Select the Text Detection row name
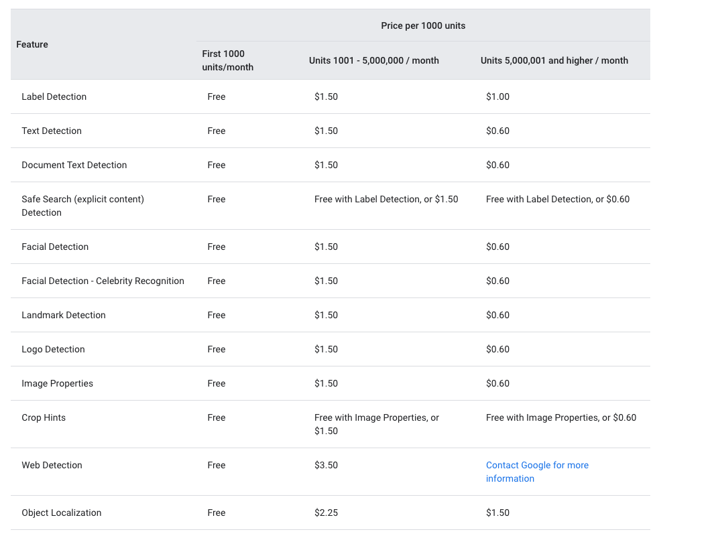 click(52, 131)
